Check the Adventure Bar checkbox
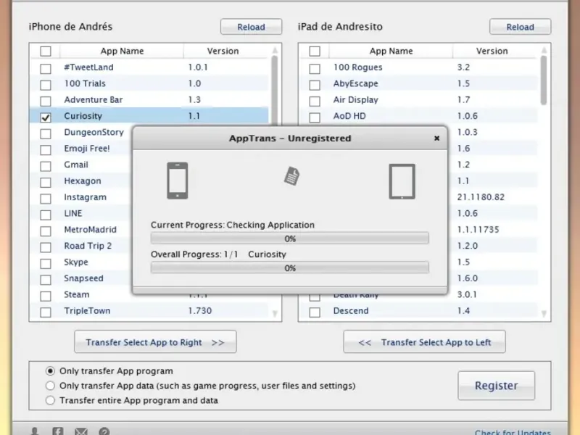Viewport: 580px width, 435px height. [46, 101]
